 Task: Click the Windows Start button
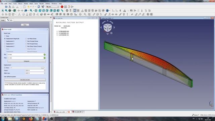(3, 119)
